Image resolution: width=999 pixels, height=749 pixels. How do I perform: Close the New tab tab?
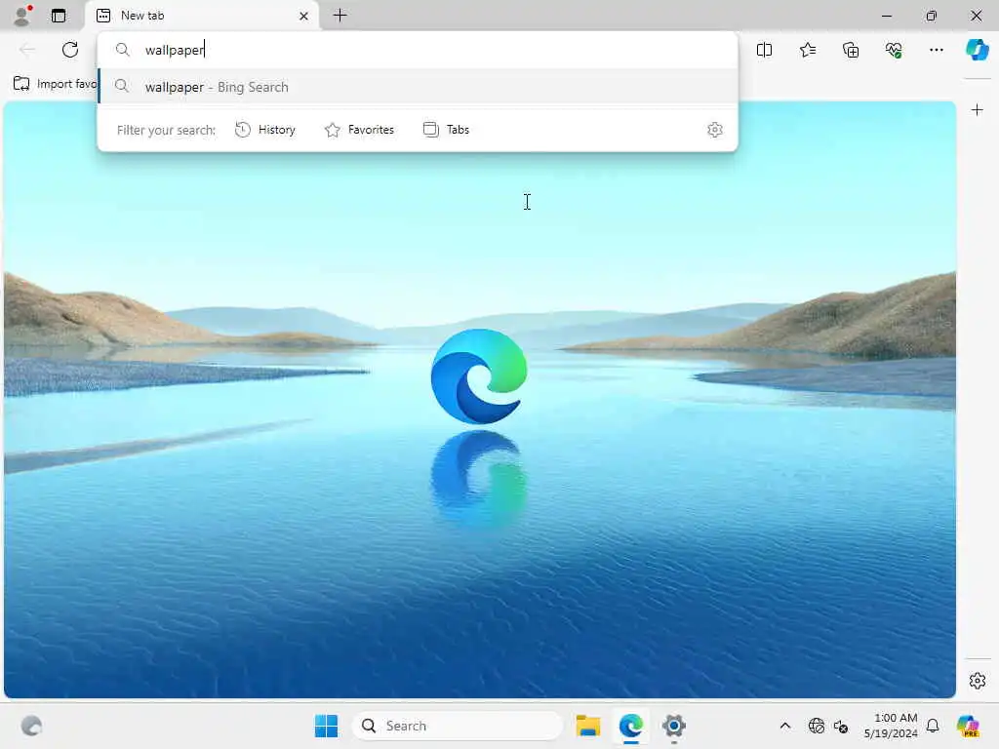304,16
